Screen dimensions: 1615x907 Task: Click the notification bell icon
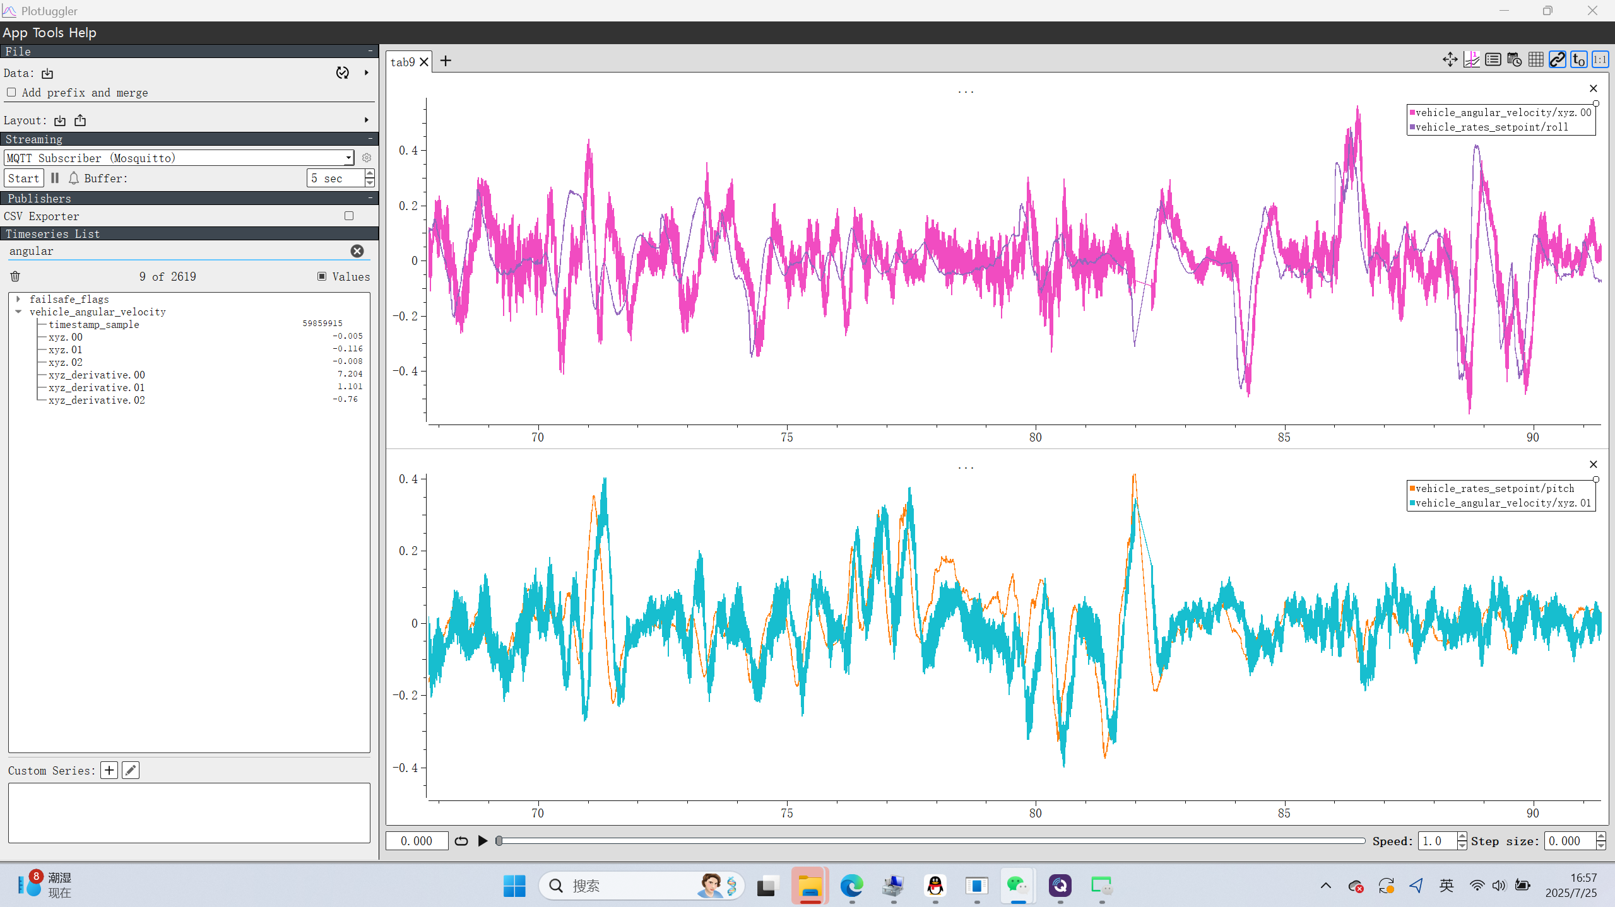point(74,178)
